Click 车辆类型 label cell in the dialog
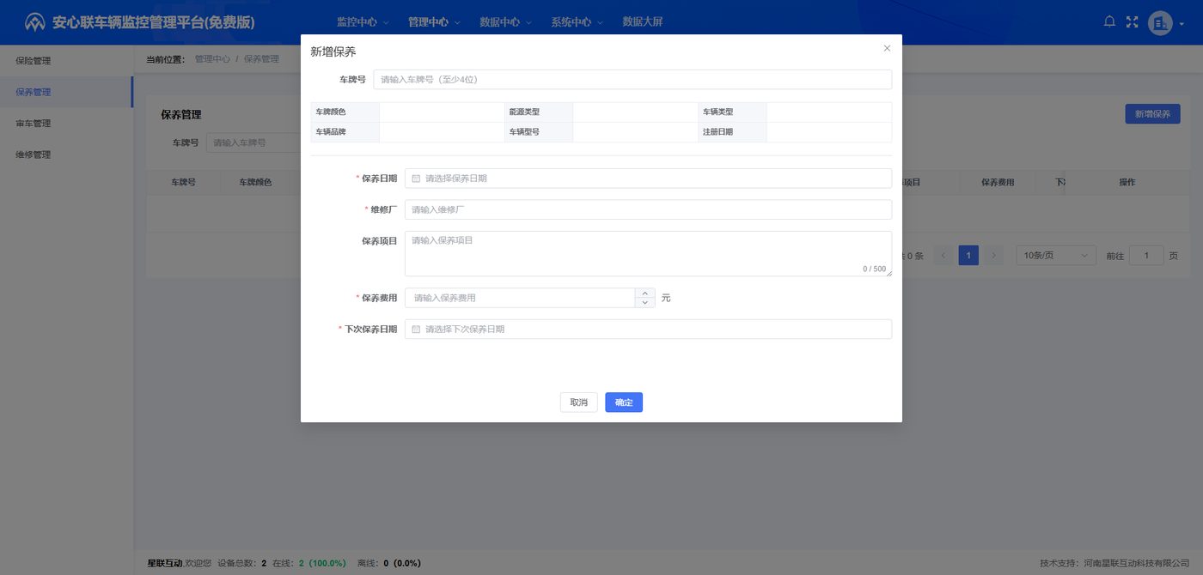The height and width of the screenshot is (575, 1203). point(732,112)
